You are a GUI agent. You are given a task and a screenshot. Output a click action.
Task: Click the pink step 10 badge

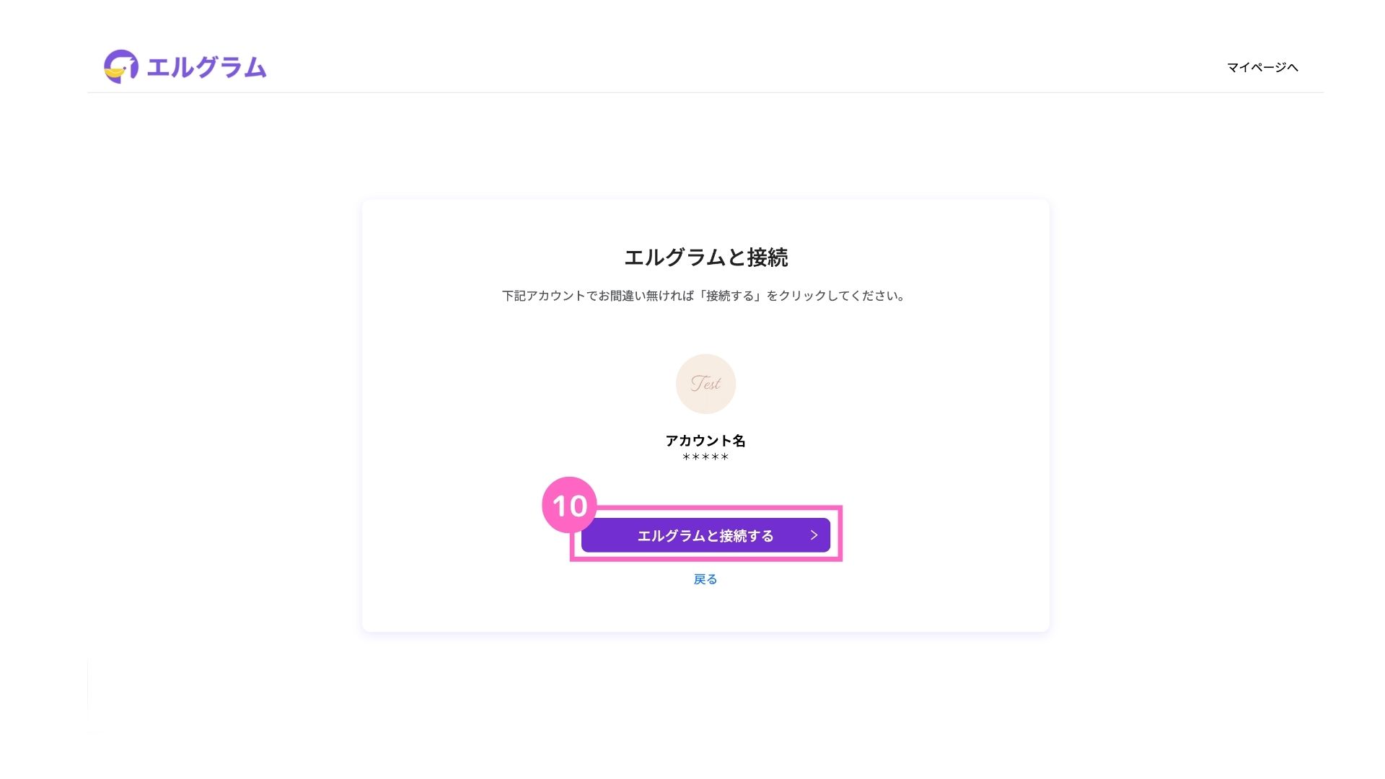[x=569, y=505]
